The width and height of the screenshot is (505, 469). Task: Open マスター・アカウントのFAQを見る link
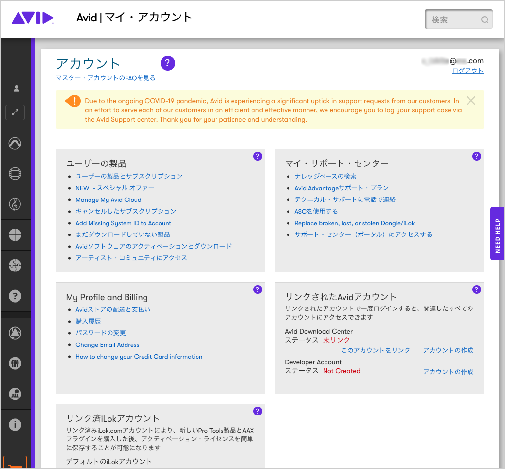(x=106, y=78)
